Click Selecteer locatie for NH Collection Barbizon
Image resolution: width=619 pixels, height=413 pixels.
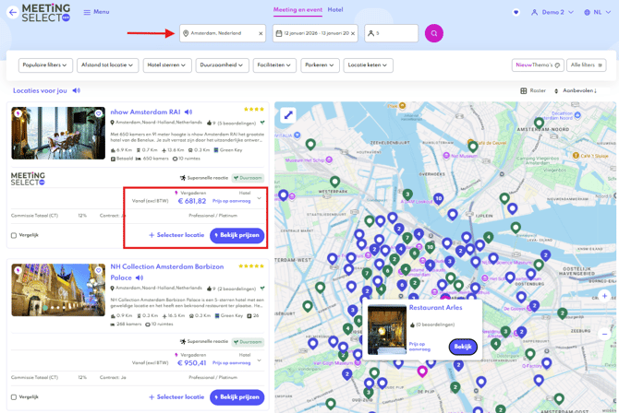tap(176, 397)
